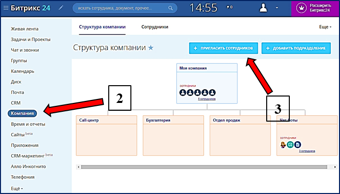Image resolution: width=340 pixels, height=194 pixels.
Task: Open Живая лента in sidebar
Action: point(25,29)
